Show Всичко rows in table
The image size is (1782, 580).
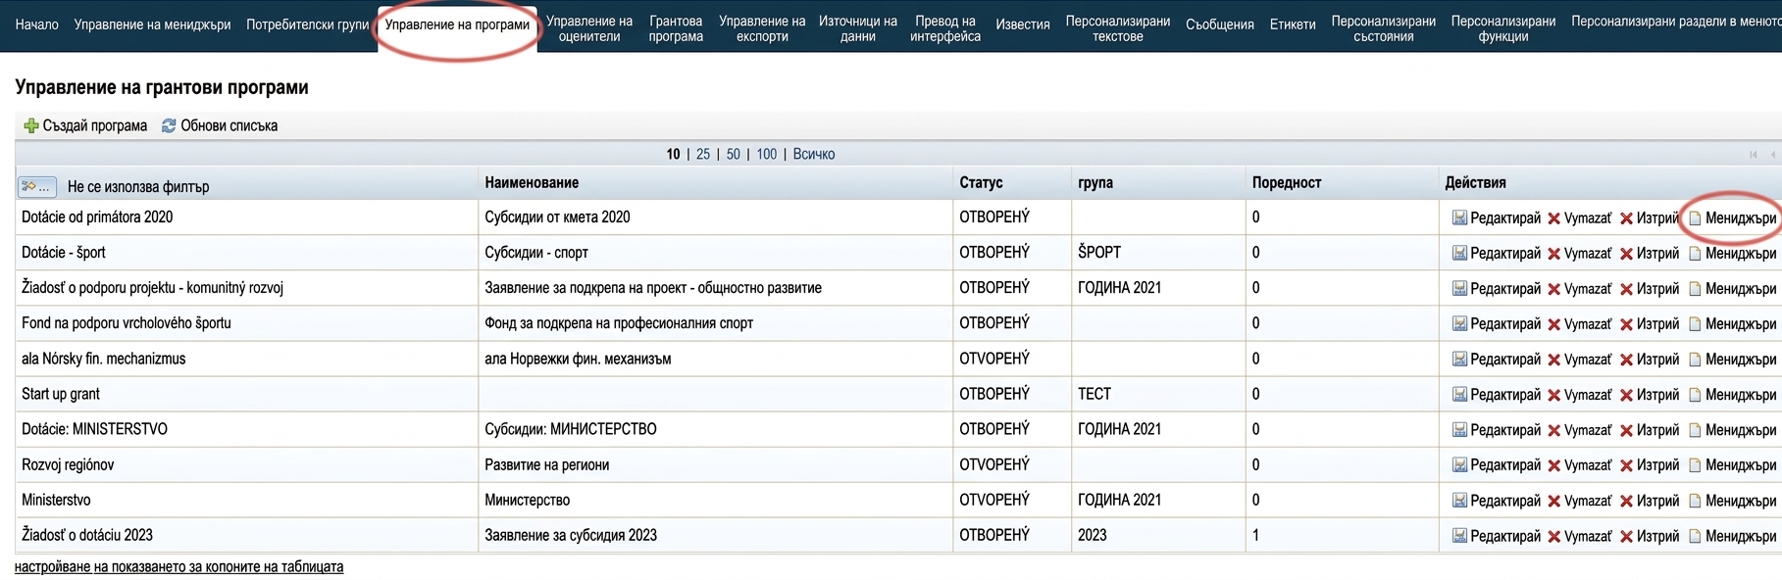pyautogui.click(x=814, y=154)
